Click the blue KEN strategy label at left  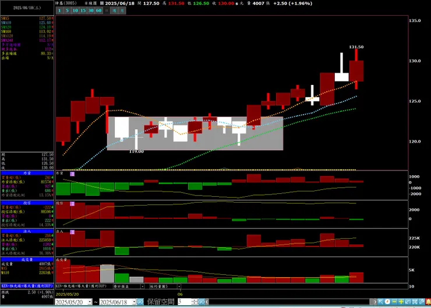point(27,286)
